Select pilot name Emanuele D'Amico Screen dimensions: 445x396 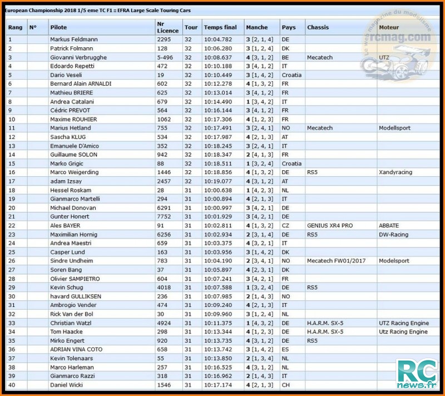pos(75,146)
